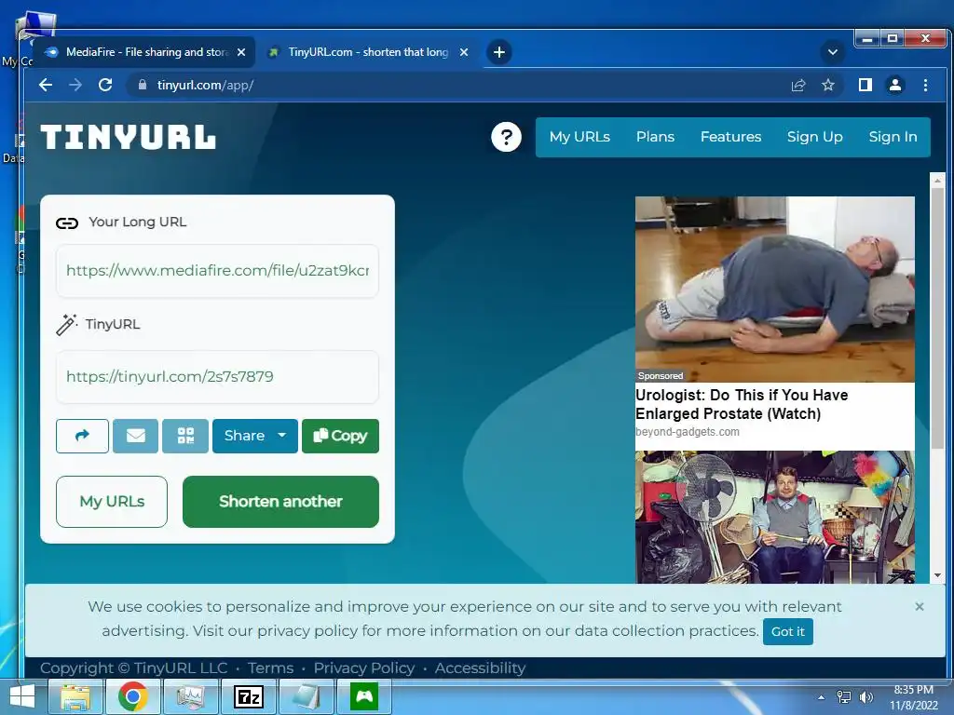This screenshot has height=715, width=954.
Task: Close the MediaFire tab
Action: 241,52
